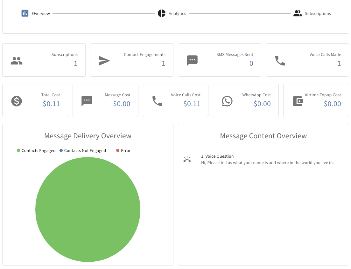Click the Overview bar chart icon

[25, 13]
